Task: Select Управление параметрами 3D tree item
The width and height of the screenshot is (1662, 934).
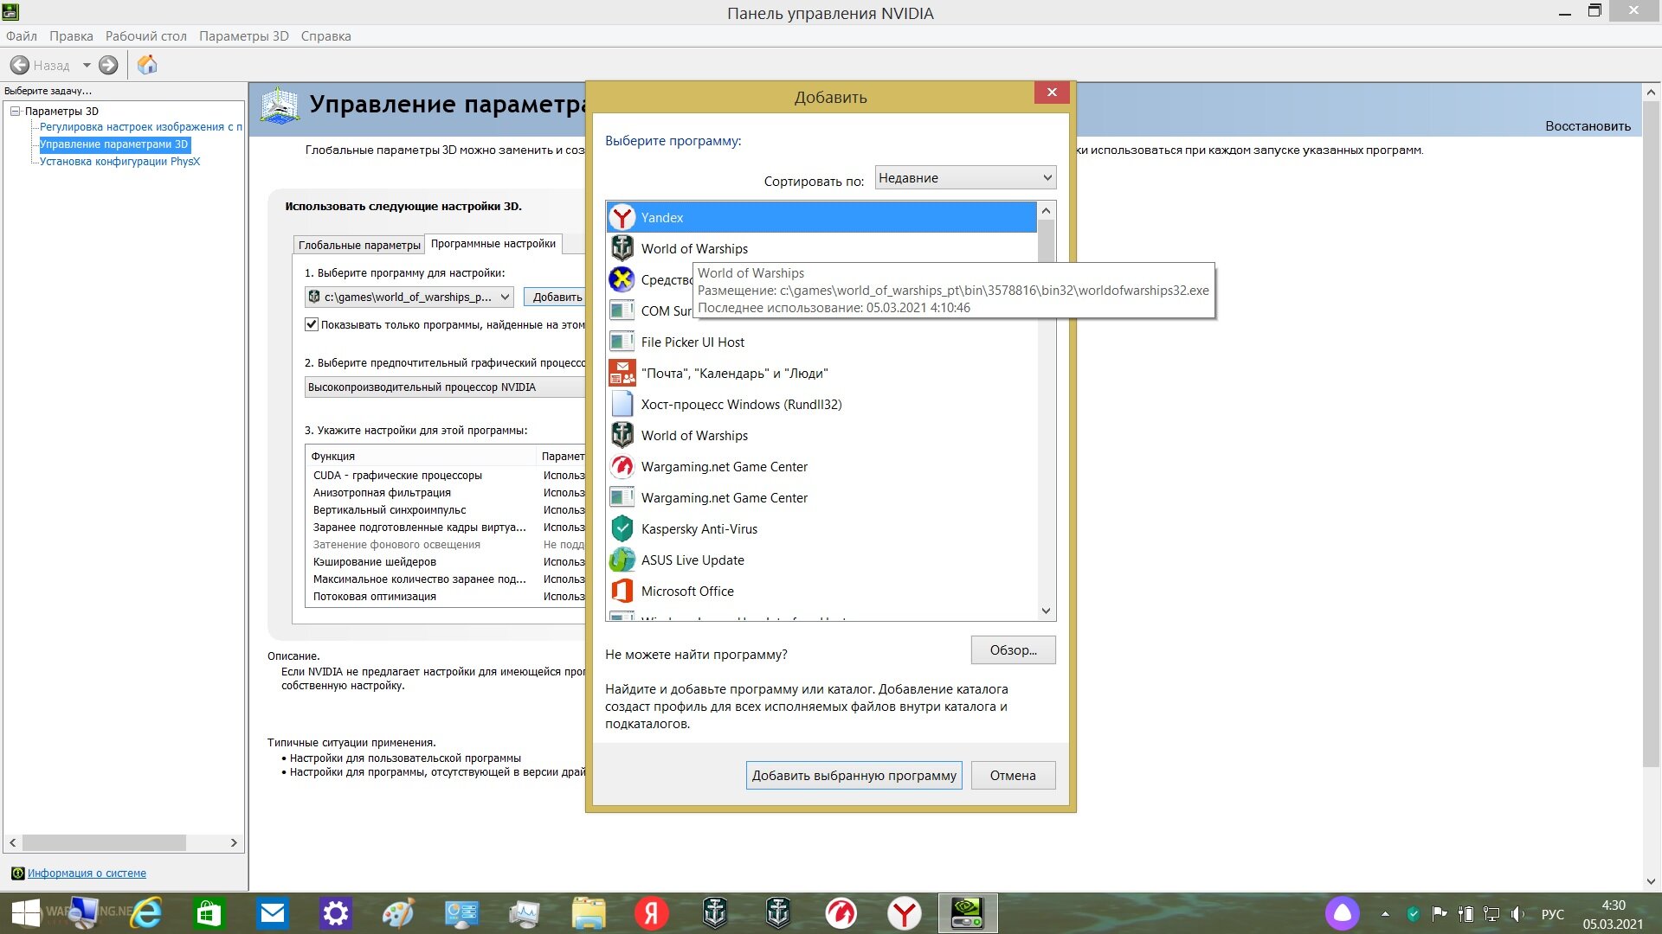Action: pos(114,144)
